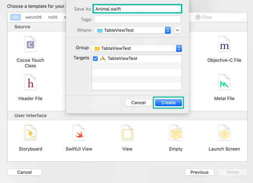Cancel the save dialog sheet
Image resolution: width=253 pixels, height=183 pixels.
click(x=138, y=103)
